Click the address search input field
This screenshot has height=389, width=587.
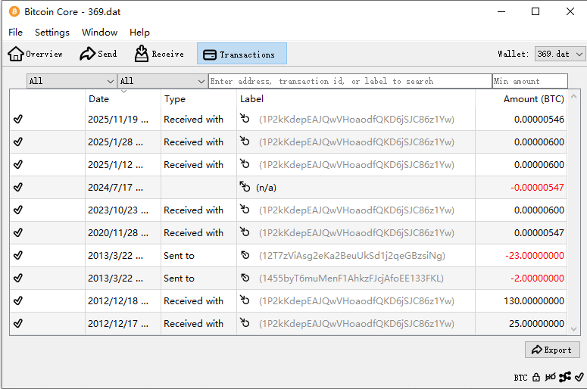[x=350, y=81]
